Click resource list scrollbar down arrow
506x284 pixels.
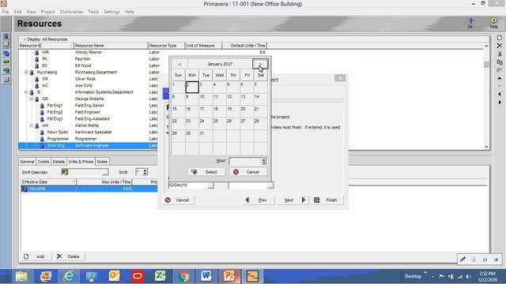[486, 147]
